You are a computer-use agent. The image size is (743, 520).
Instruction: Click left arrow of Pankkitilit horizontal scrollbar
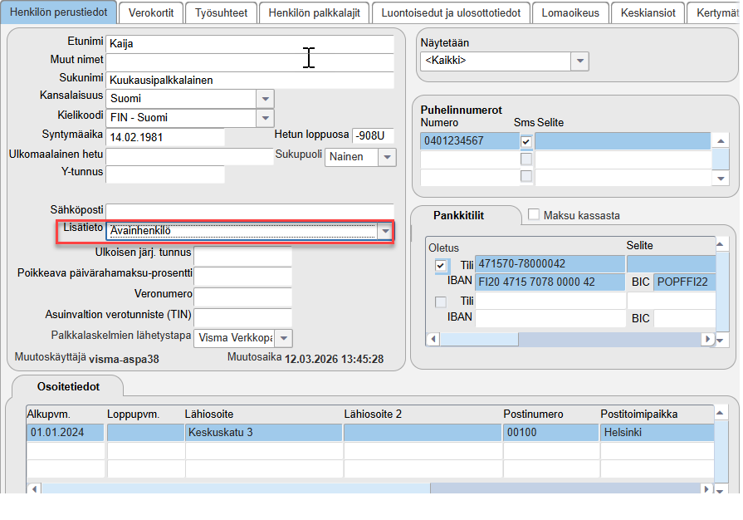433,339
